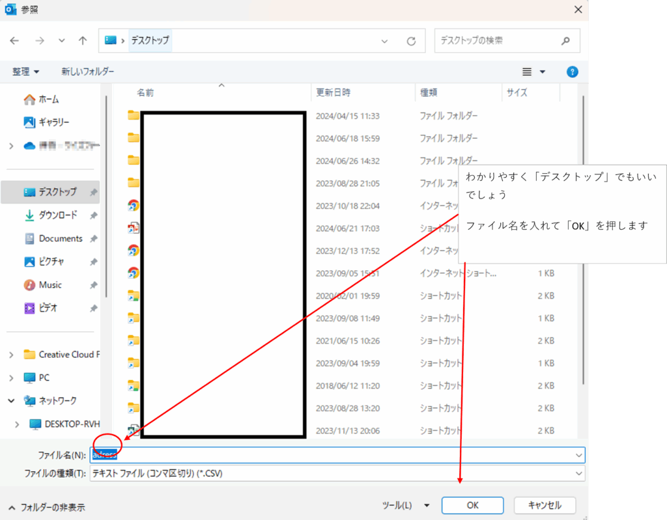Select the Music folder in sidebar
This screenshot has width=667, height=520.
tap(50, 285)
